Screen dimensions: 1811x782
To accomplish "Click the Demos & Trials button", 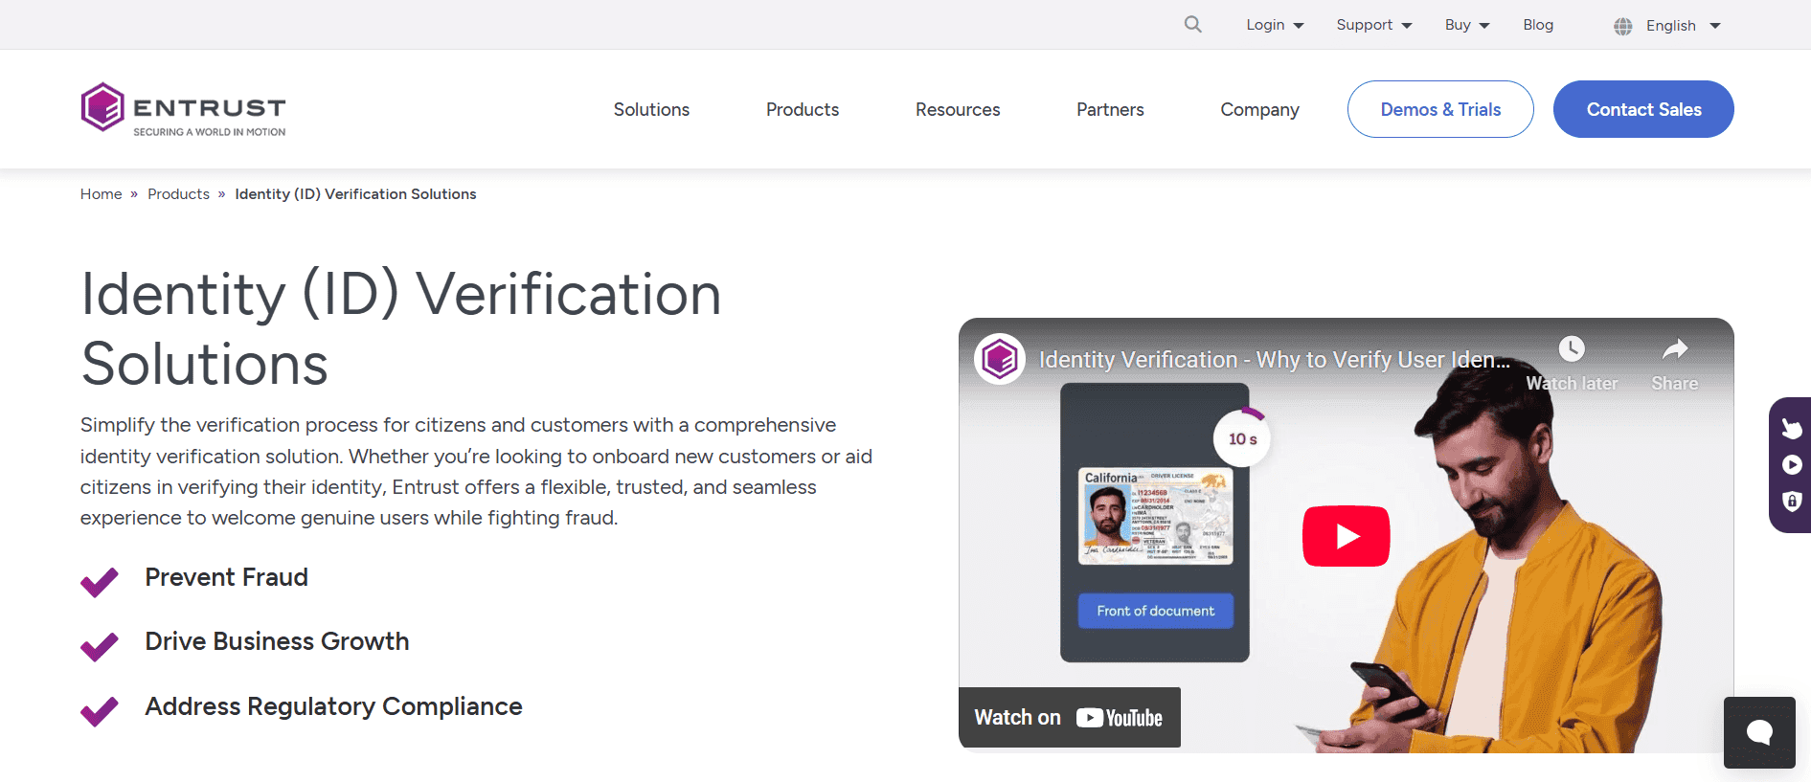I will [1440, 109].
